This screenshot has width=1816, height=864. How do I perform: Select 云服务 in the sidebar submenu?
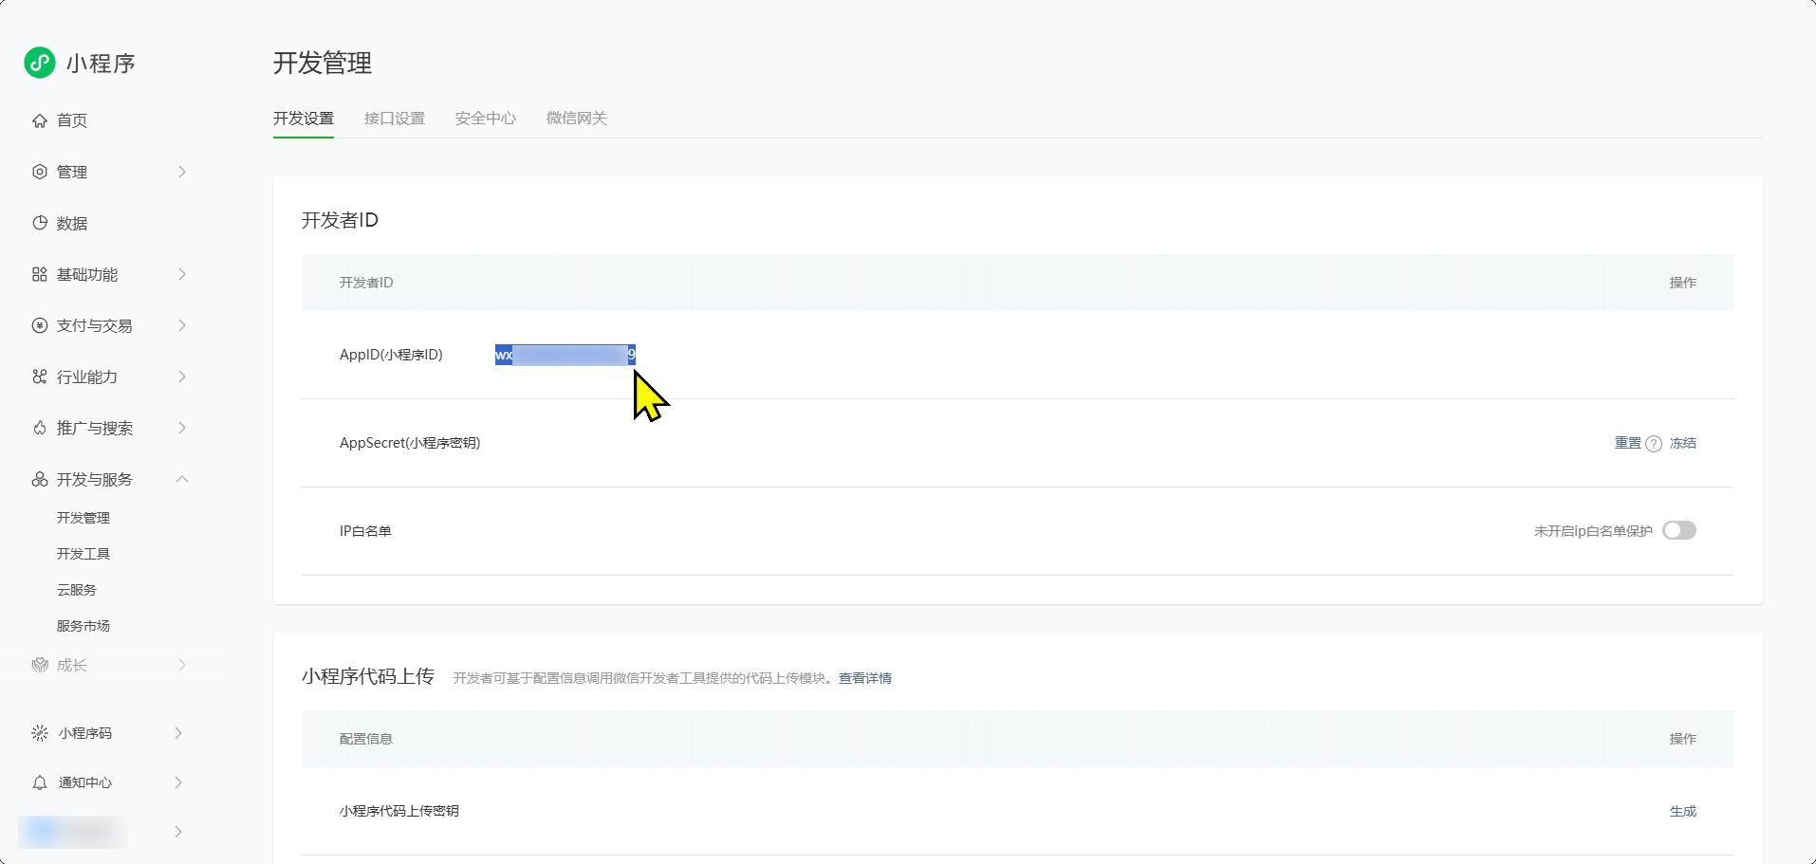point(77,590)
